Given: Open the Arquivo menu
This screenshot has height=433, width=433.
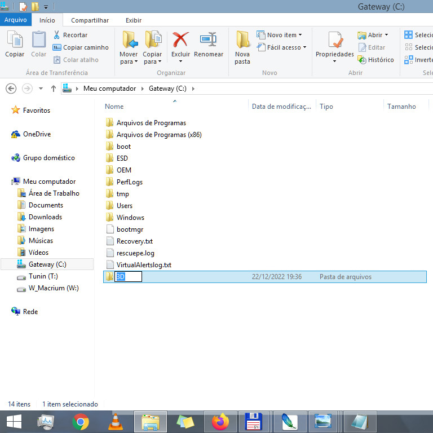Looking at the screenshot, I should click(15, 20).
